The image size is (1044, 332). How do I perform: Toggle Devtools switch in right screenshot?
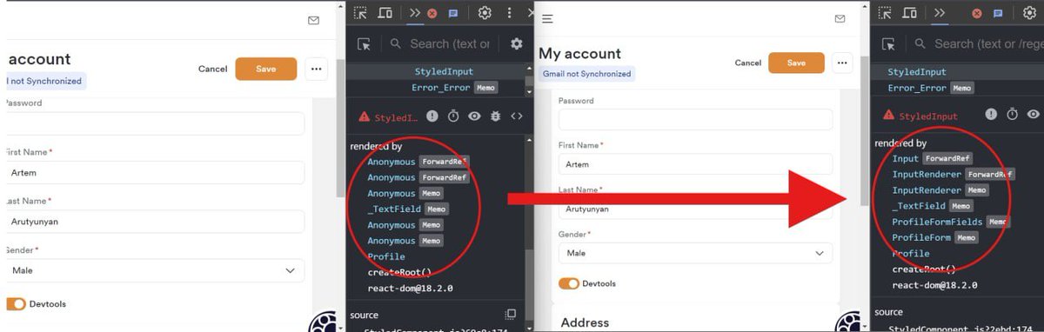click(x=569, y=283)
